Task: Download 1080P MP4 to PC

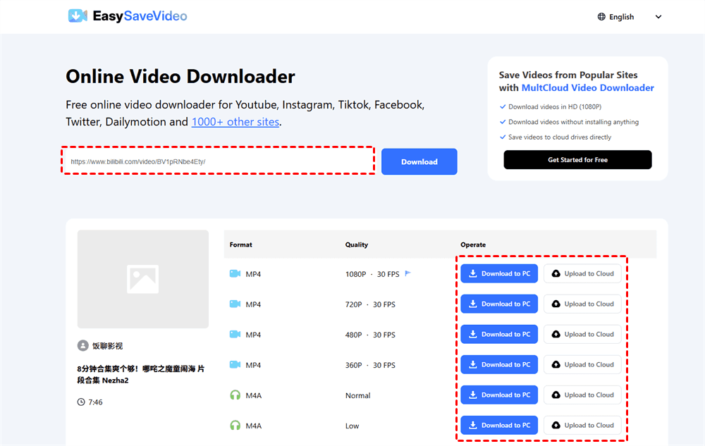Action: 499,273
